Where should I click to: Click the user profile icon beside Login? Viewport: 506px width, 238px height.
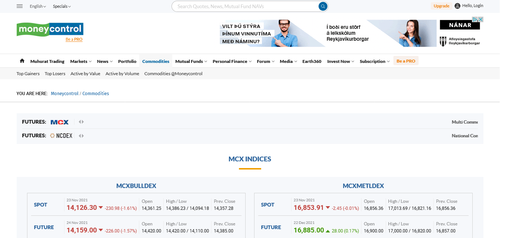(x=457, y=6)
